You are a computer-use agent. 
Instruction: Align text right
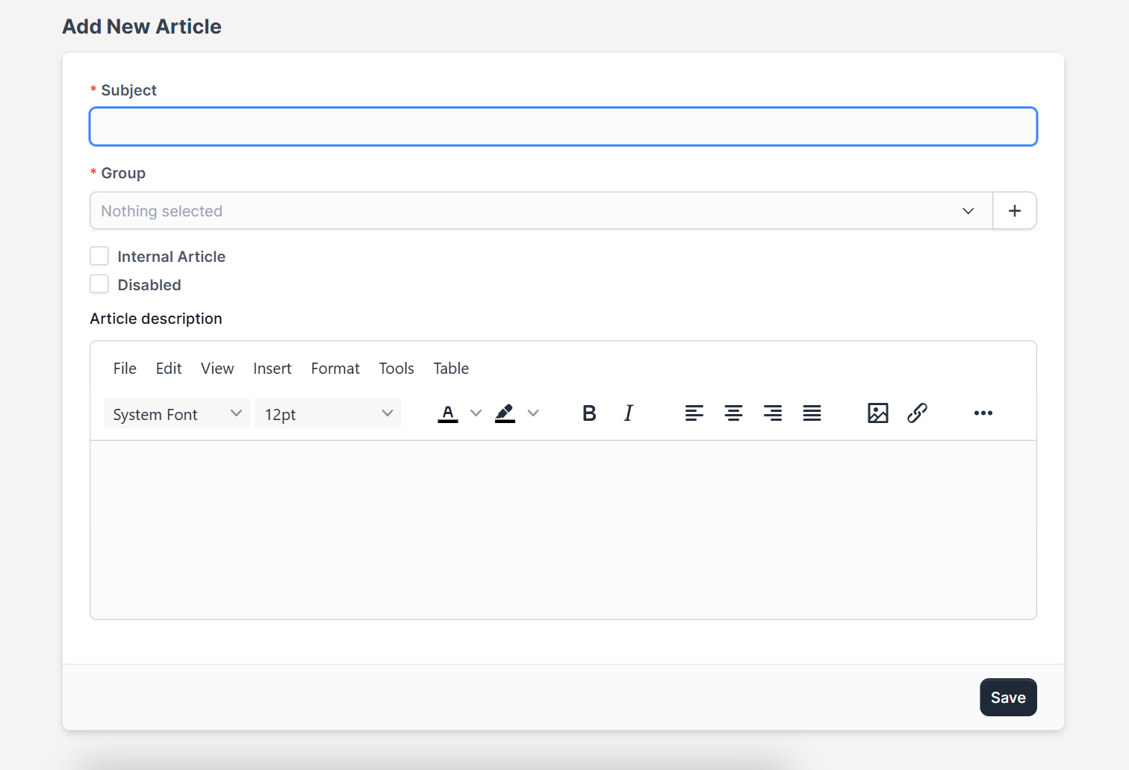pos(773,413)
